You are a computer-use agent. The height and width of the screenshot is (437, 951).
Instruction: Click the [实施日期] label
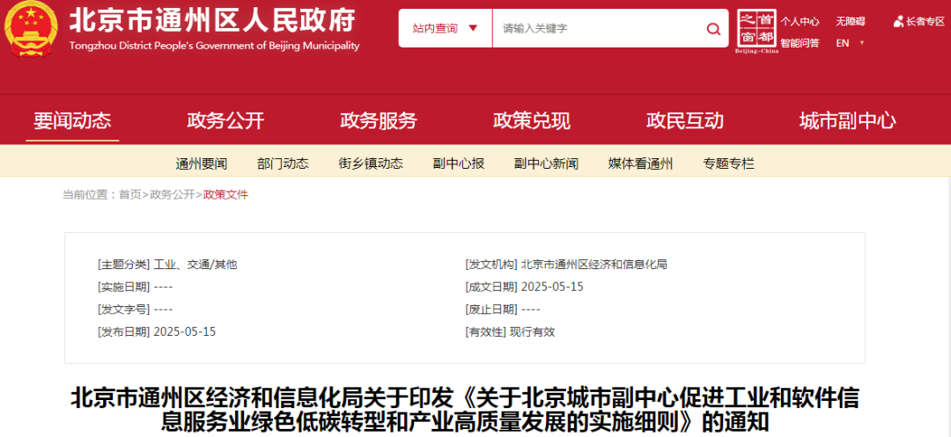point(124,287)
